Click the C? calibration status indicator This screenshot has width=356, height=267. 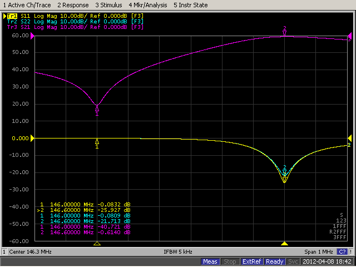pos(342,252)
